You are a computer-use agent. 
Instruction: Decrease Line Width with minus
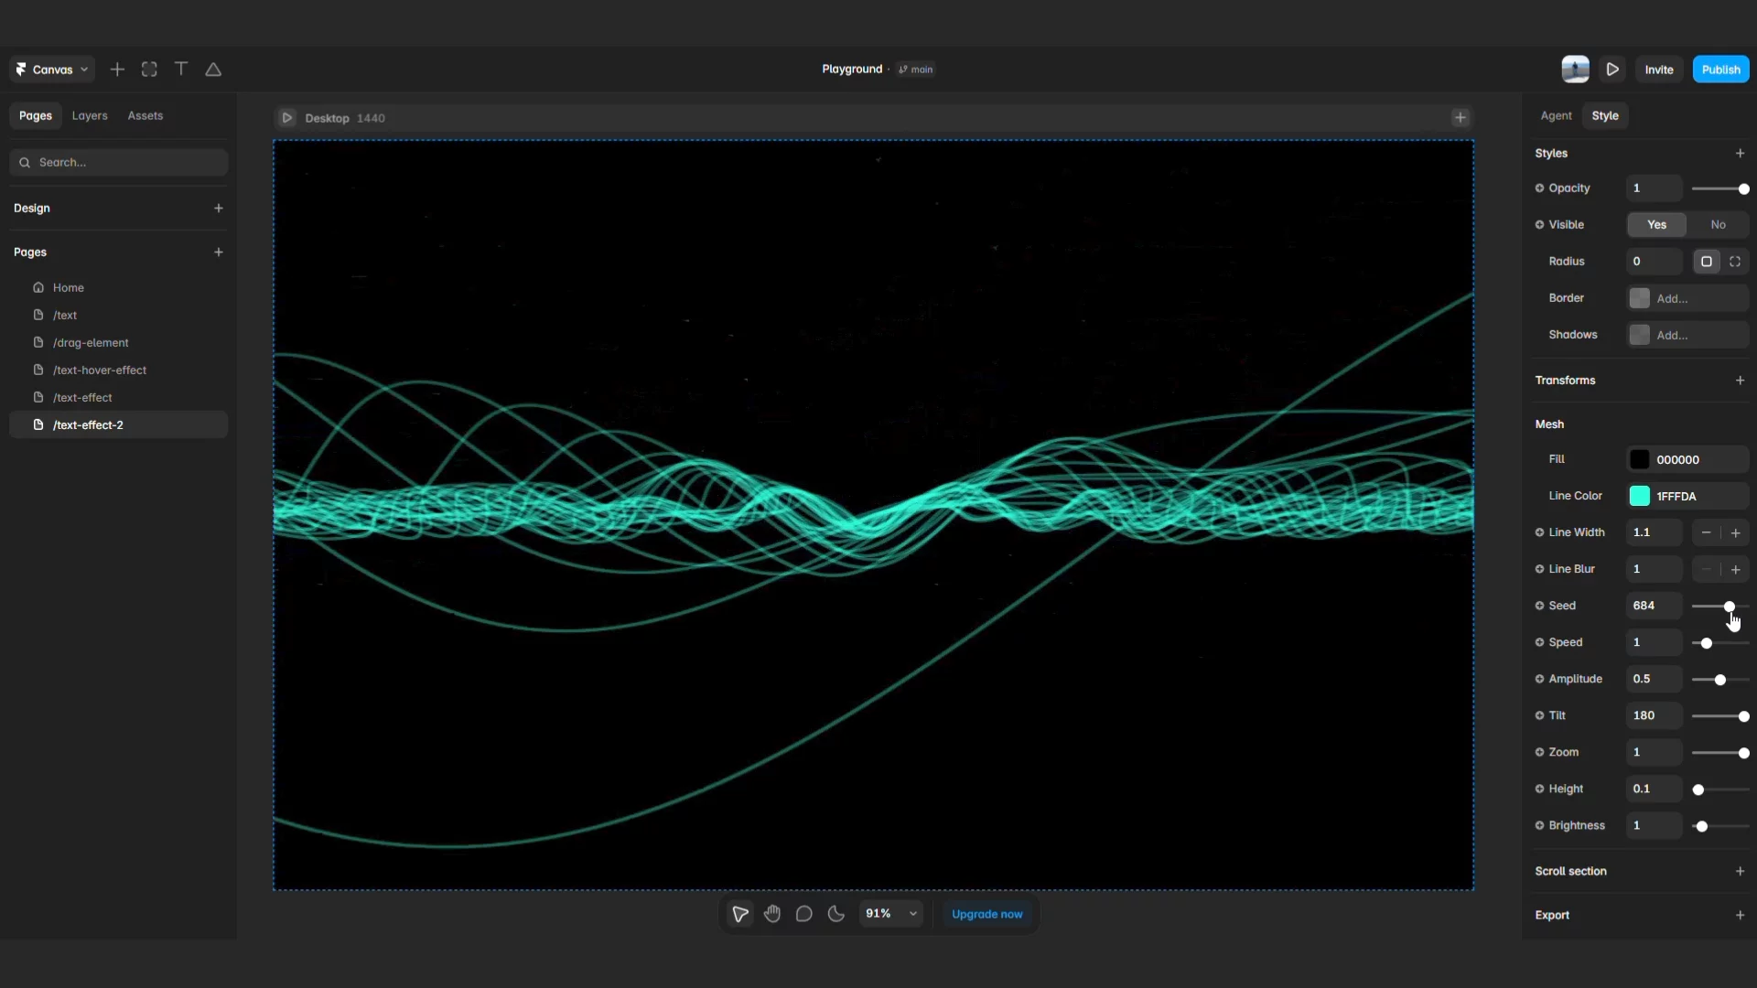click(x=1706, y=533)
